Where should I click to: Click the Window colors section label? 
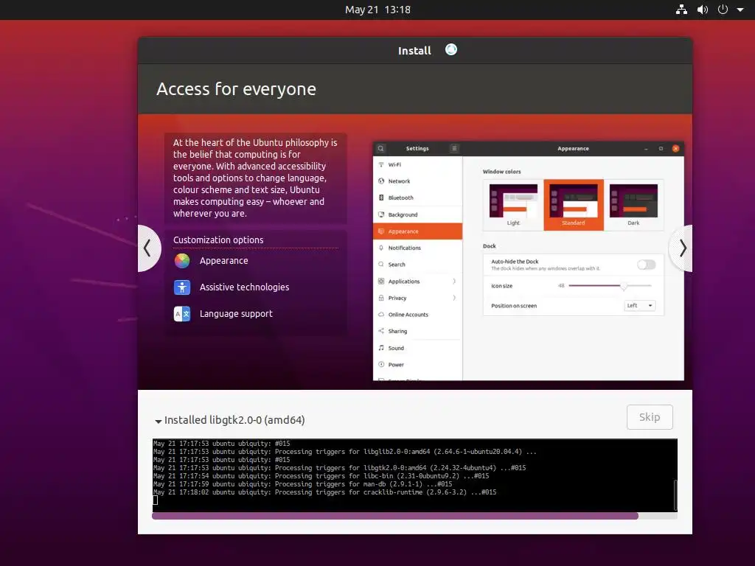tap(501, 171)
